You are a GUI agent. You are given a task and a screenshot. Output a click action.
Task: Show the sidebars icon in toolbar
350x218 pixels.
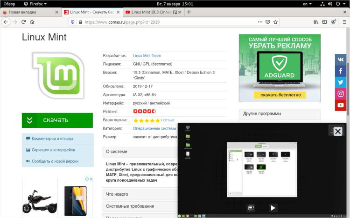point(324,22)
